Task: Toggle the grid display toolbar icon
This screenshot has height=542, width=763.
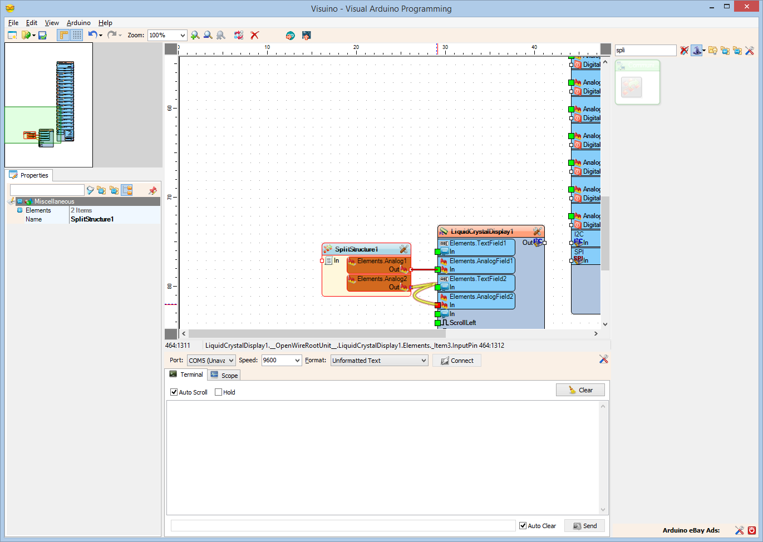Action: click(x=77, y=35)
